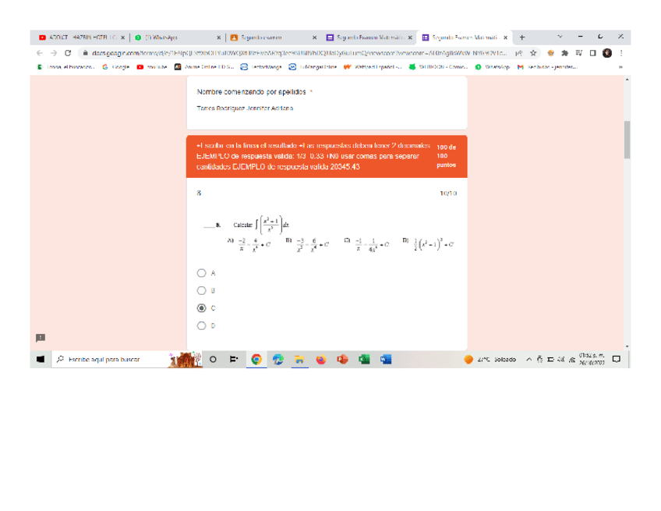The height and width of the screenshot is (511, 661).
Task: Click the page vertical scrollbar thumb
Action: coord(627,140)
